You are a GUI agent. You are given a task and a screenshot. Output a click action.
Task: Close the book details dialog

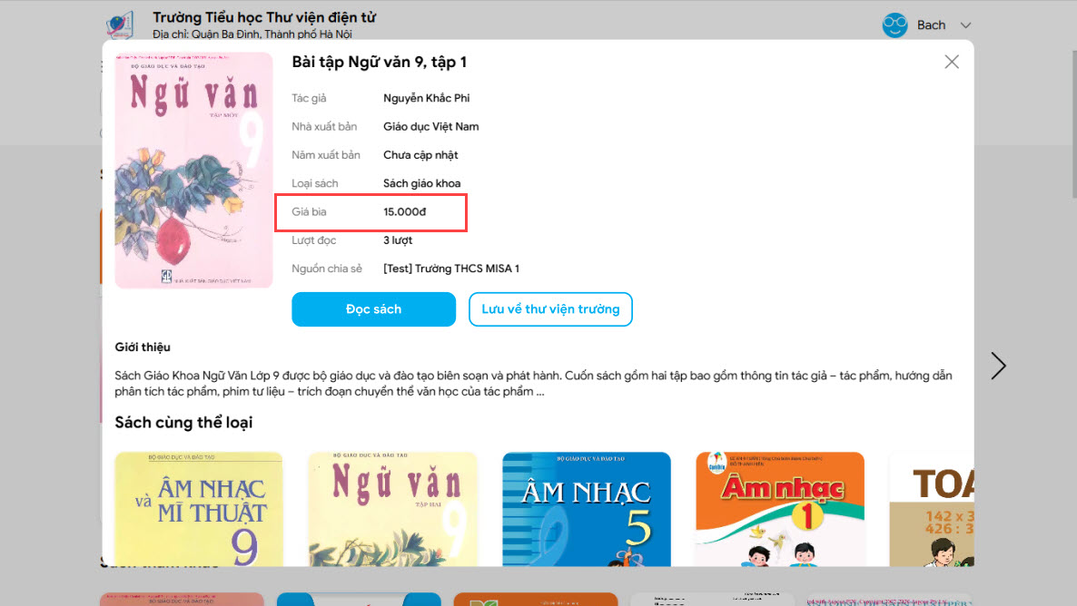click(x=952, y=62)
